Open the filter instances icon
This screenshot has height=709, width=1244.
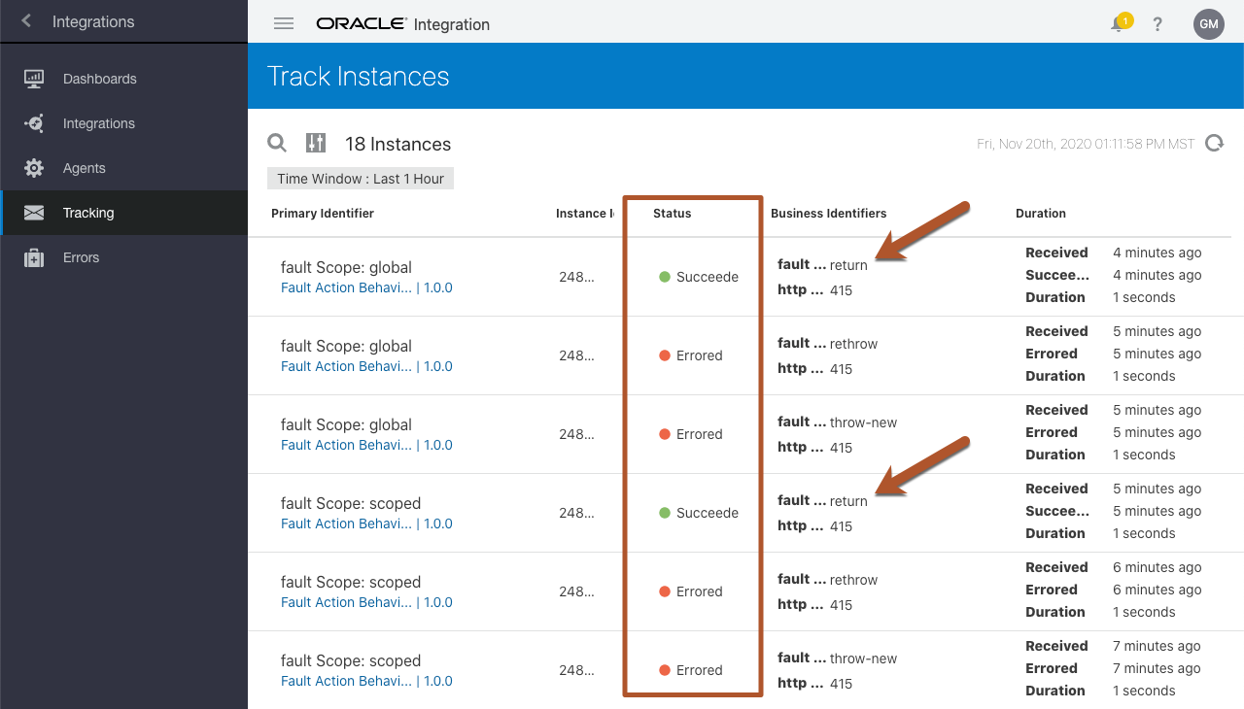316,144
